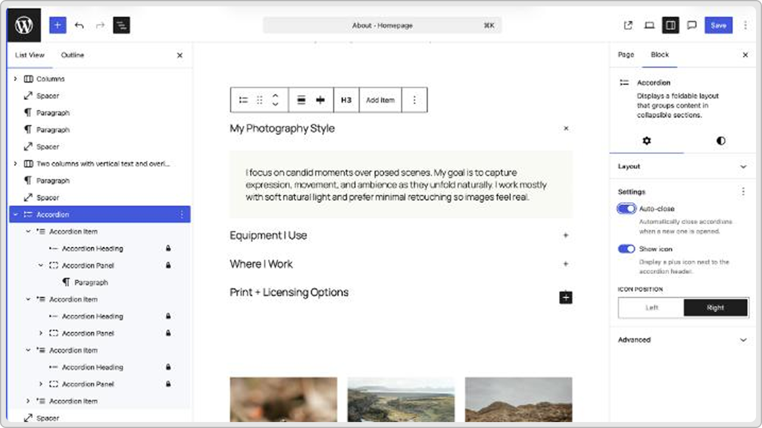Open the block inserter plus button
Viewport: 762px width, 428px height.
tap(58, 25)
